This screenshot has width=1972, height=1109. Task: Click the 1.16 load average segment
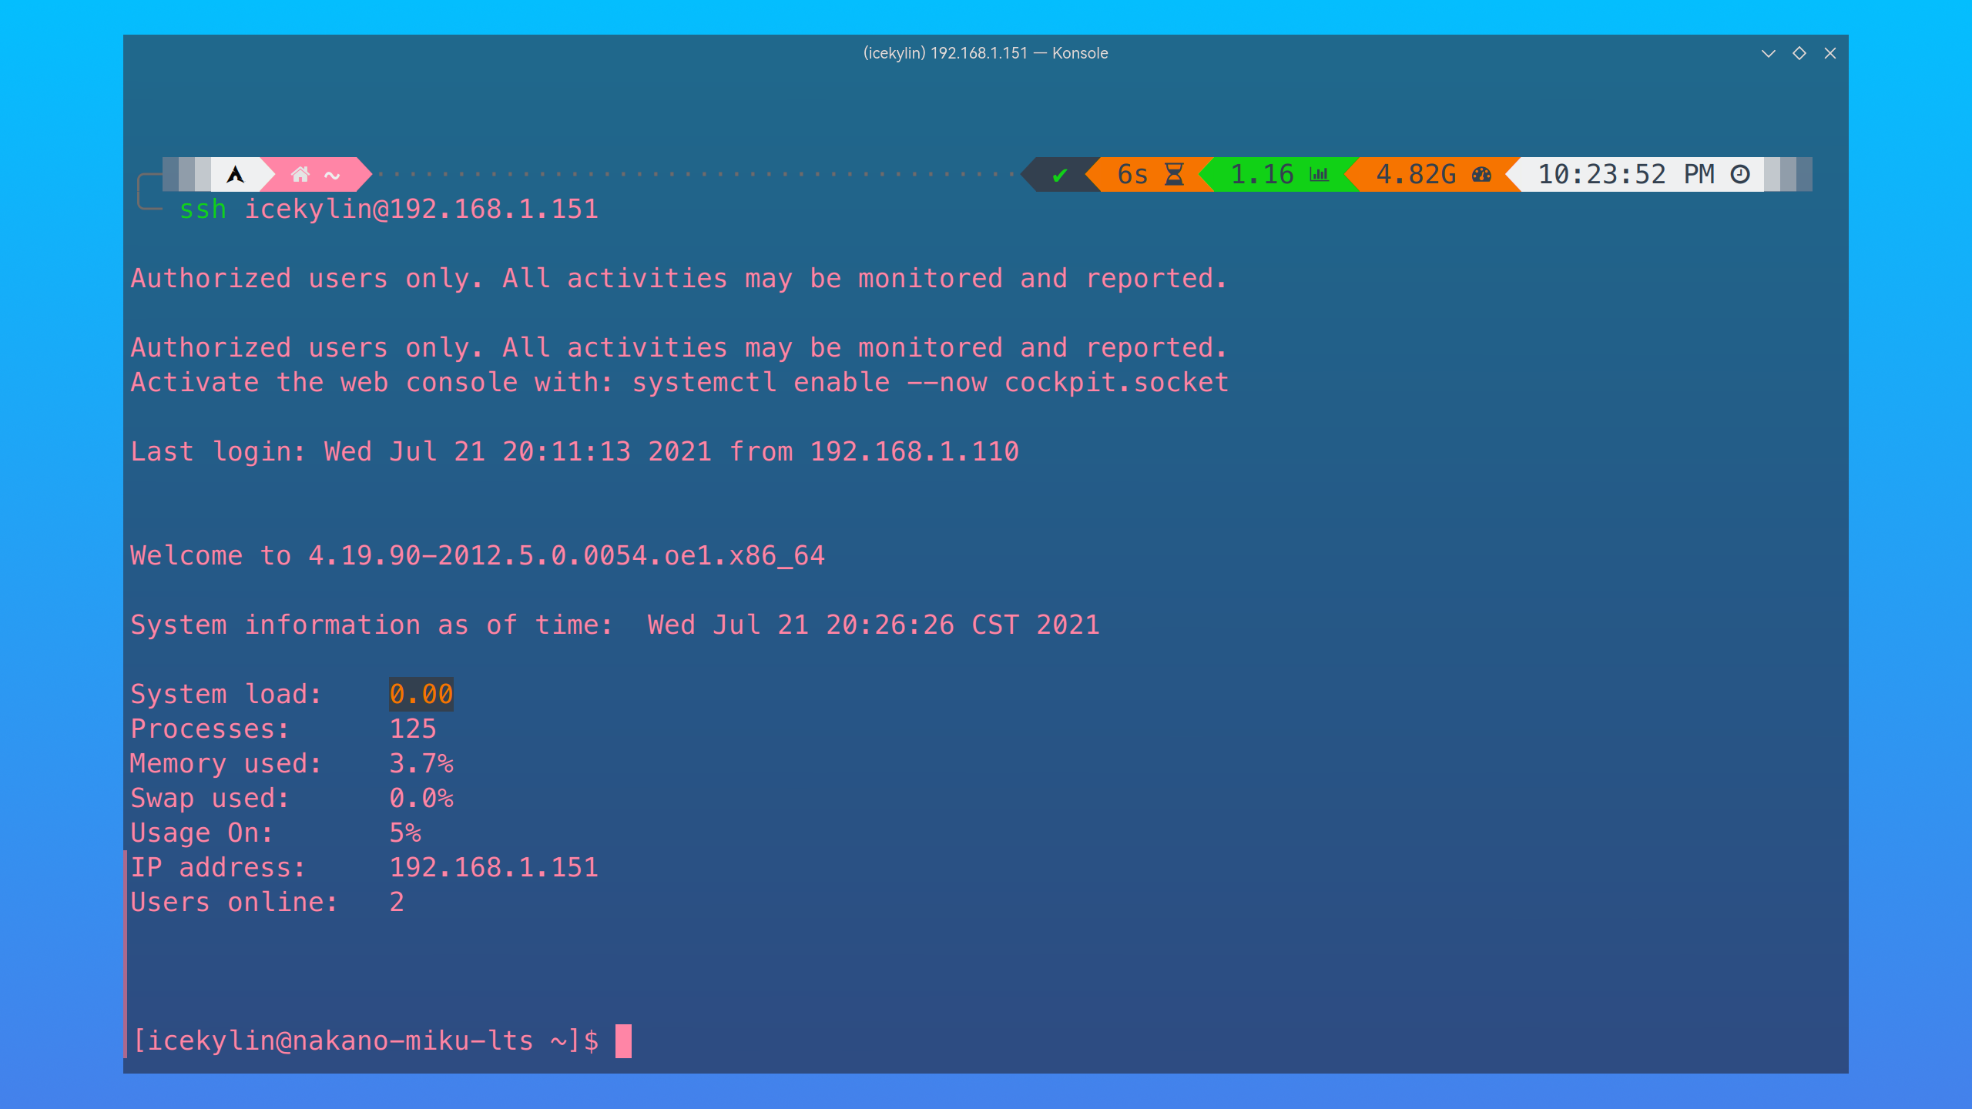(x=1279, y=175)
